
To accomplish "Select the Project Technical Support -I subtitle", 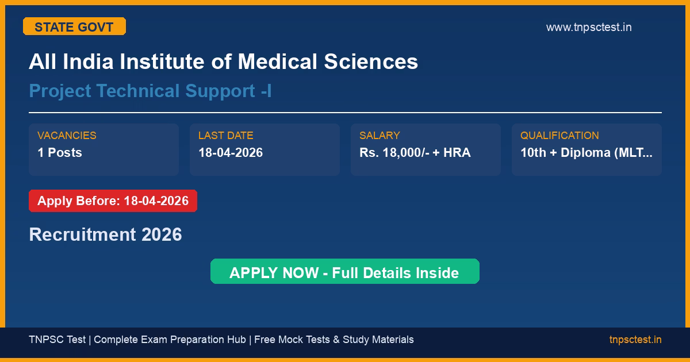I will pos(150,91).
